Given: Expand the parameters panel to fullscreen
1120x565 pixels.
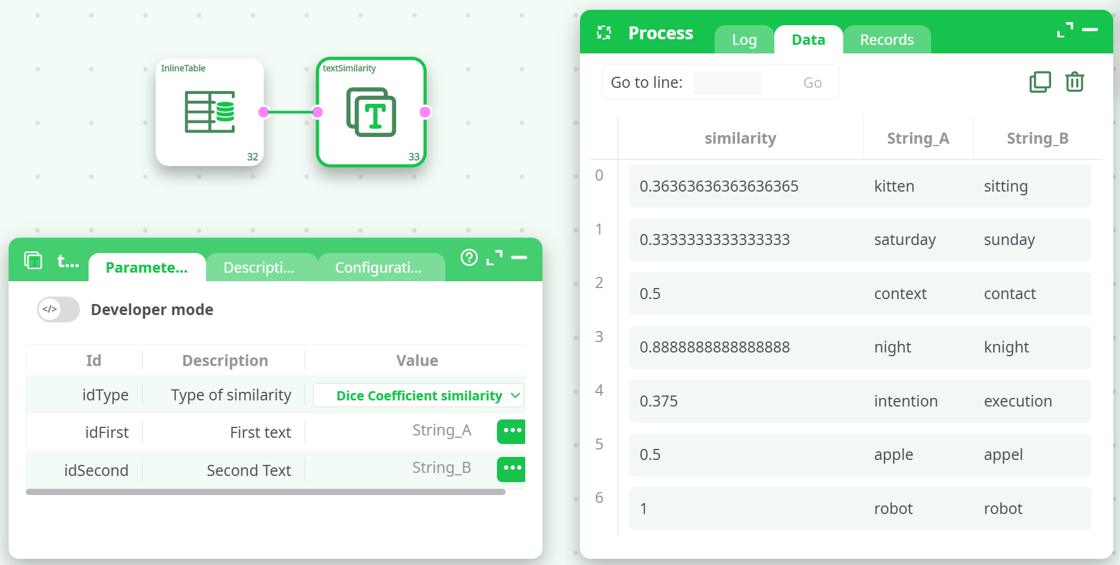Looking at the screenshot, I should point(494,257).
